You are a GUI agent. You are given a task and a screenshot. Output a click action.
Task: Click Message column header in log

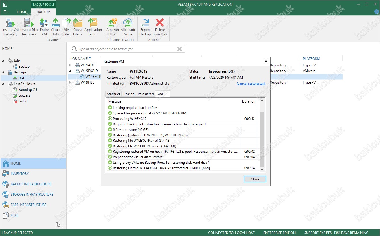pos(173,101)
